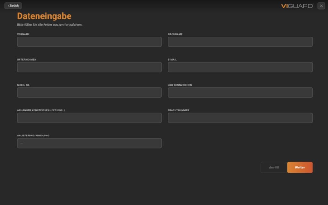
Task: Click the FRACHTNUMMER label
Action: [x=178, y=110]
